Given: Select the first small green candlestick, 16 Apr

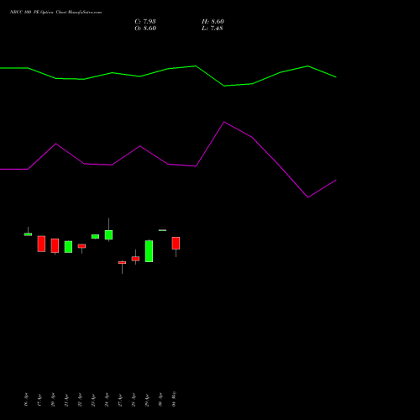Looking at the screenshot, I should 28,234.
